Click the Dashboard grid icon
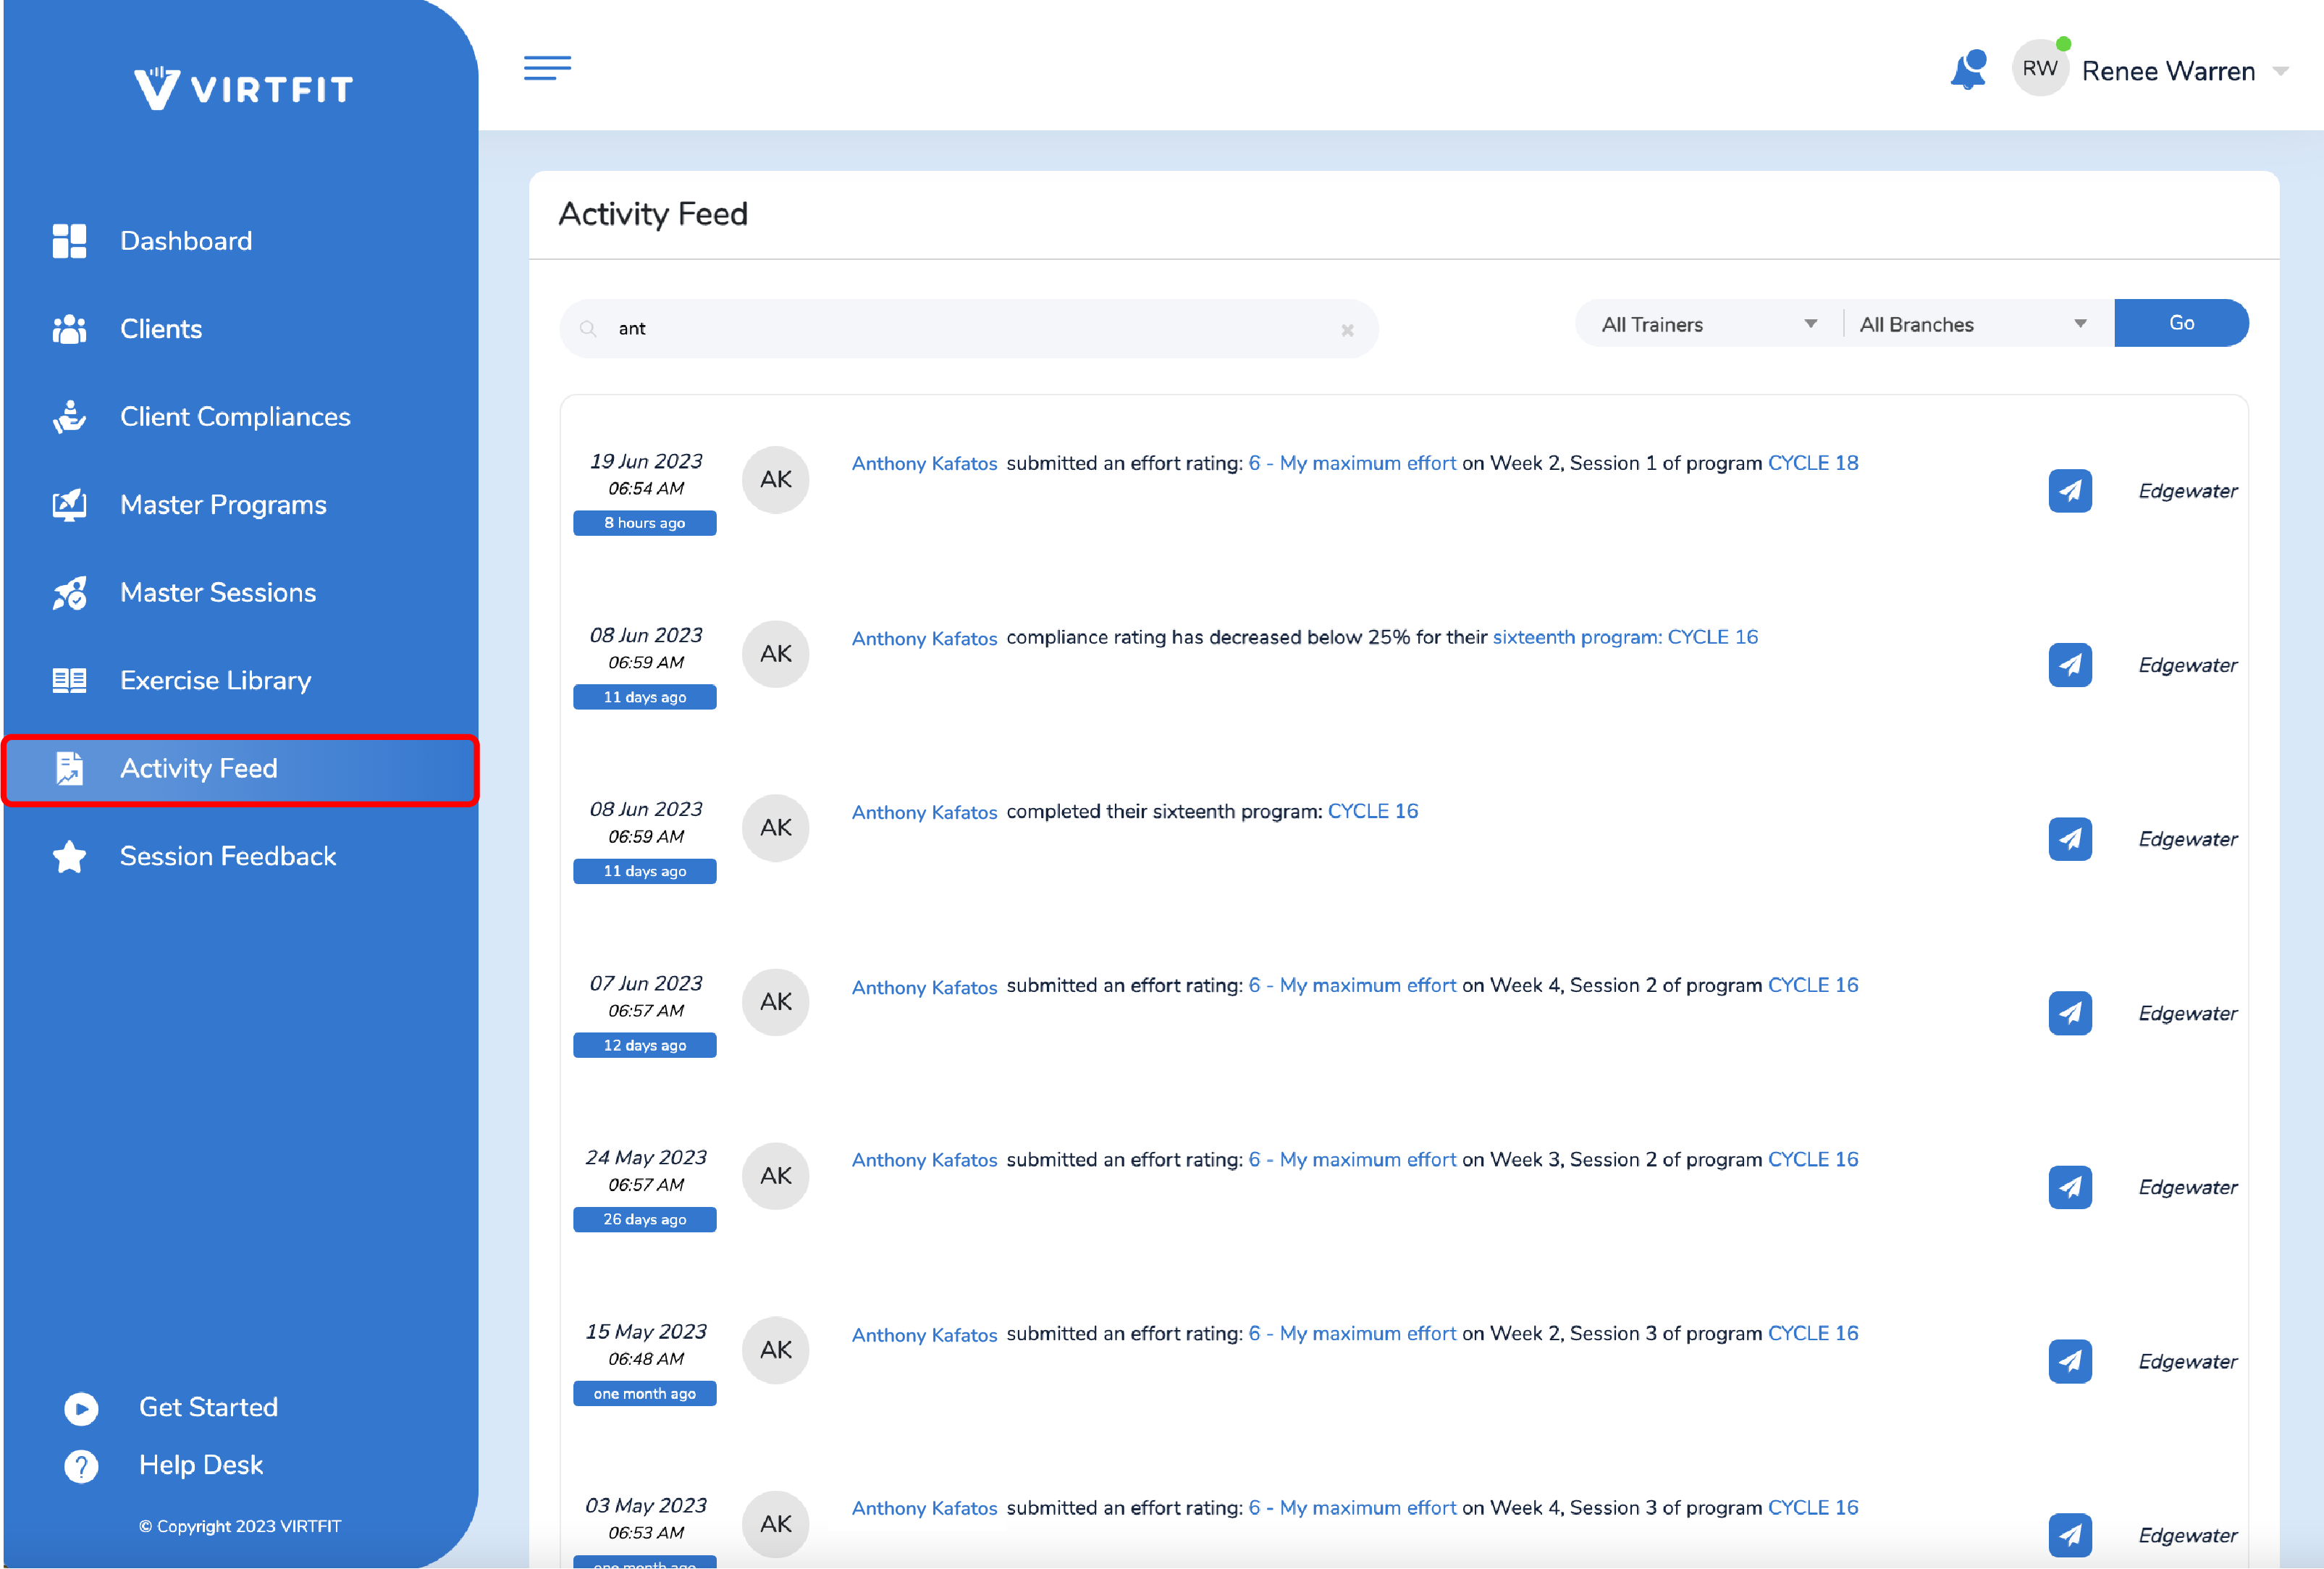Image resolution: width=2324 pixels, height=1569 pixels. 69,241
